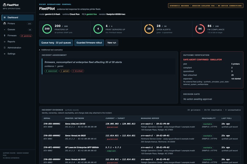Run the Queue hang 22 pull queues scenario
Screen dimensions: 247x164
pos(56,43)
